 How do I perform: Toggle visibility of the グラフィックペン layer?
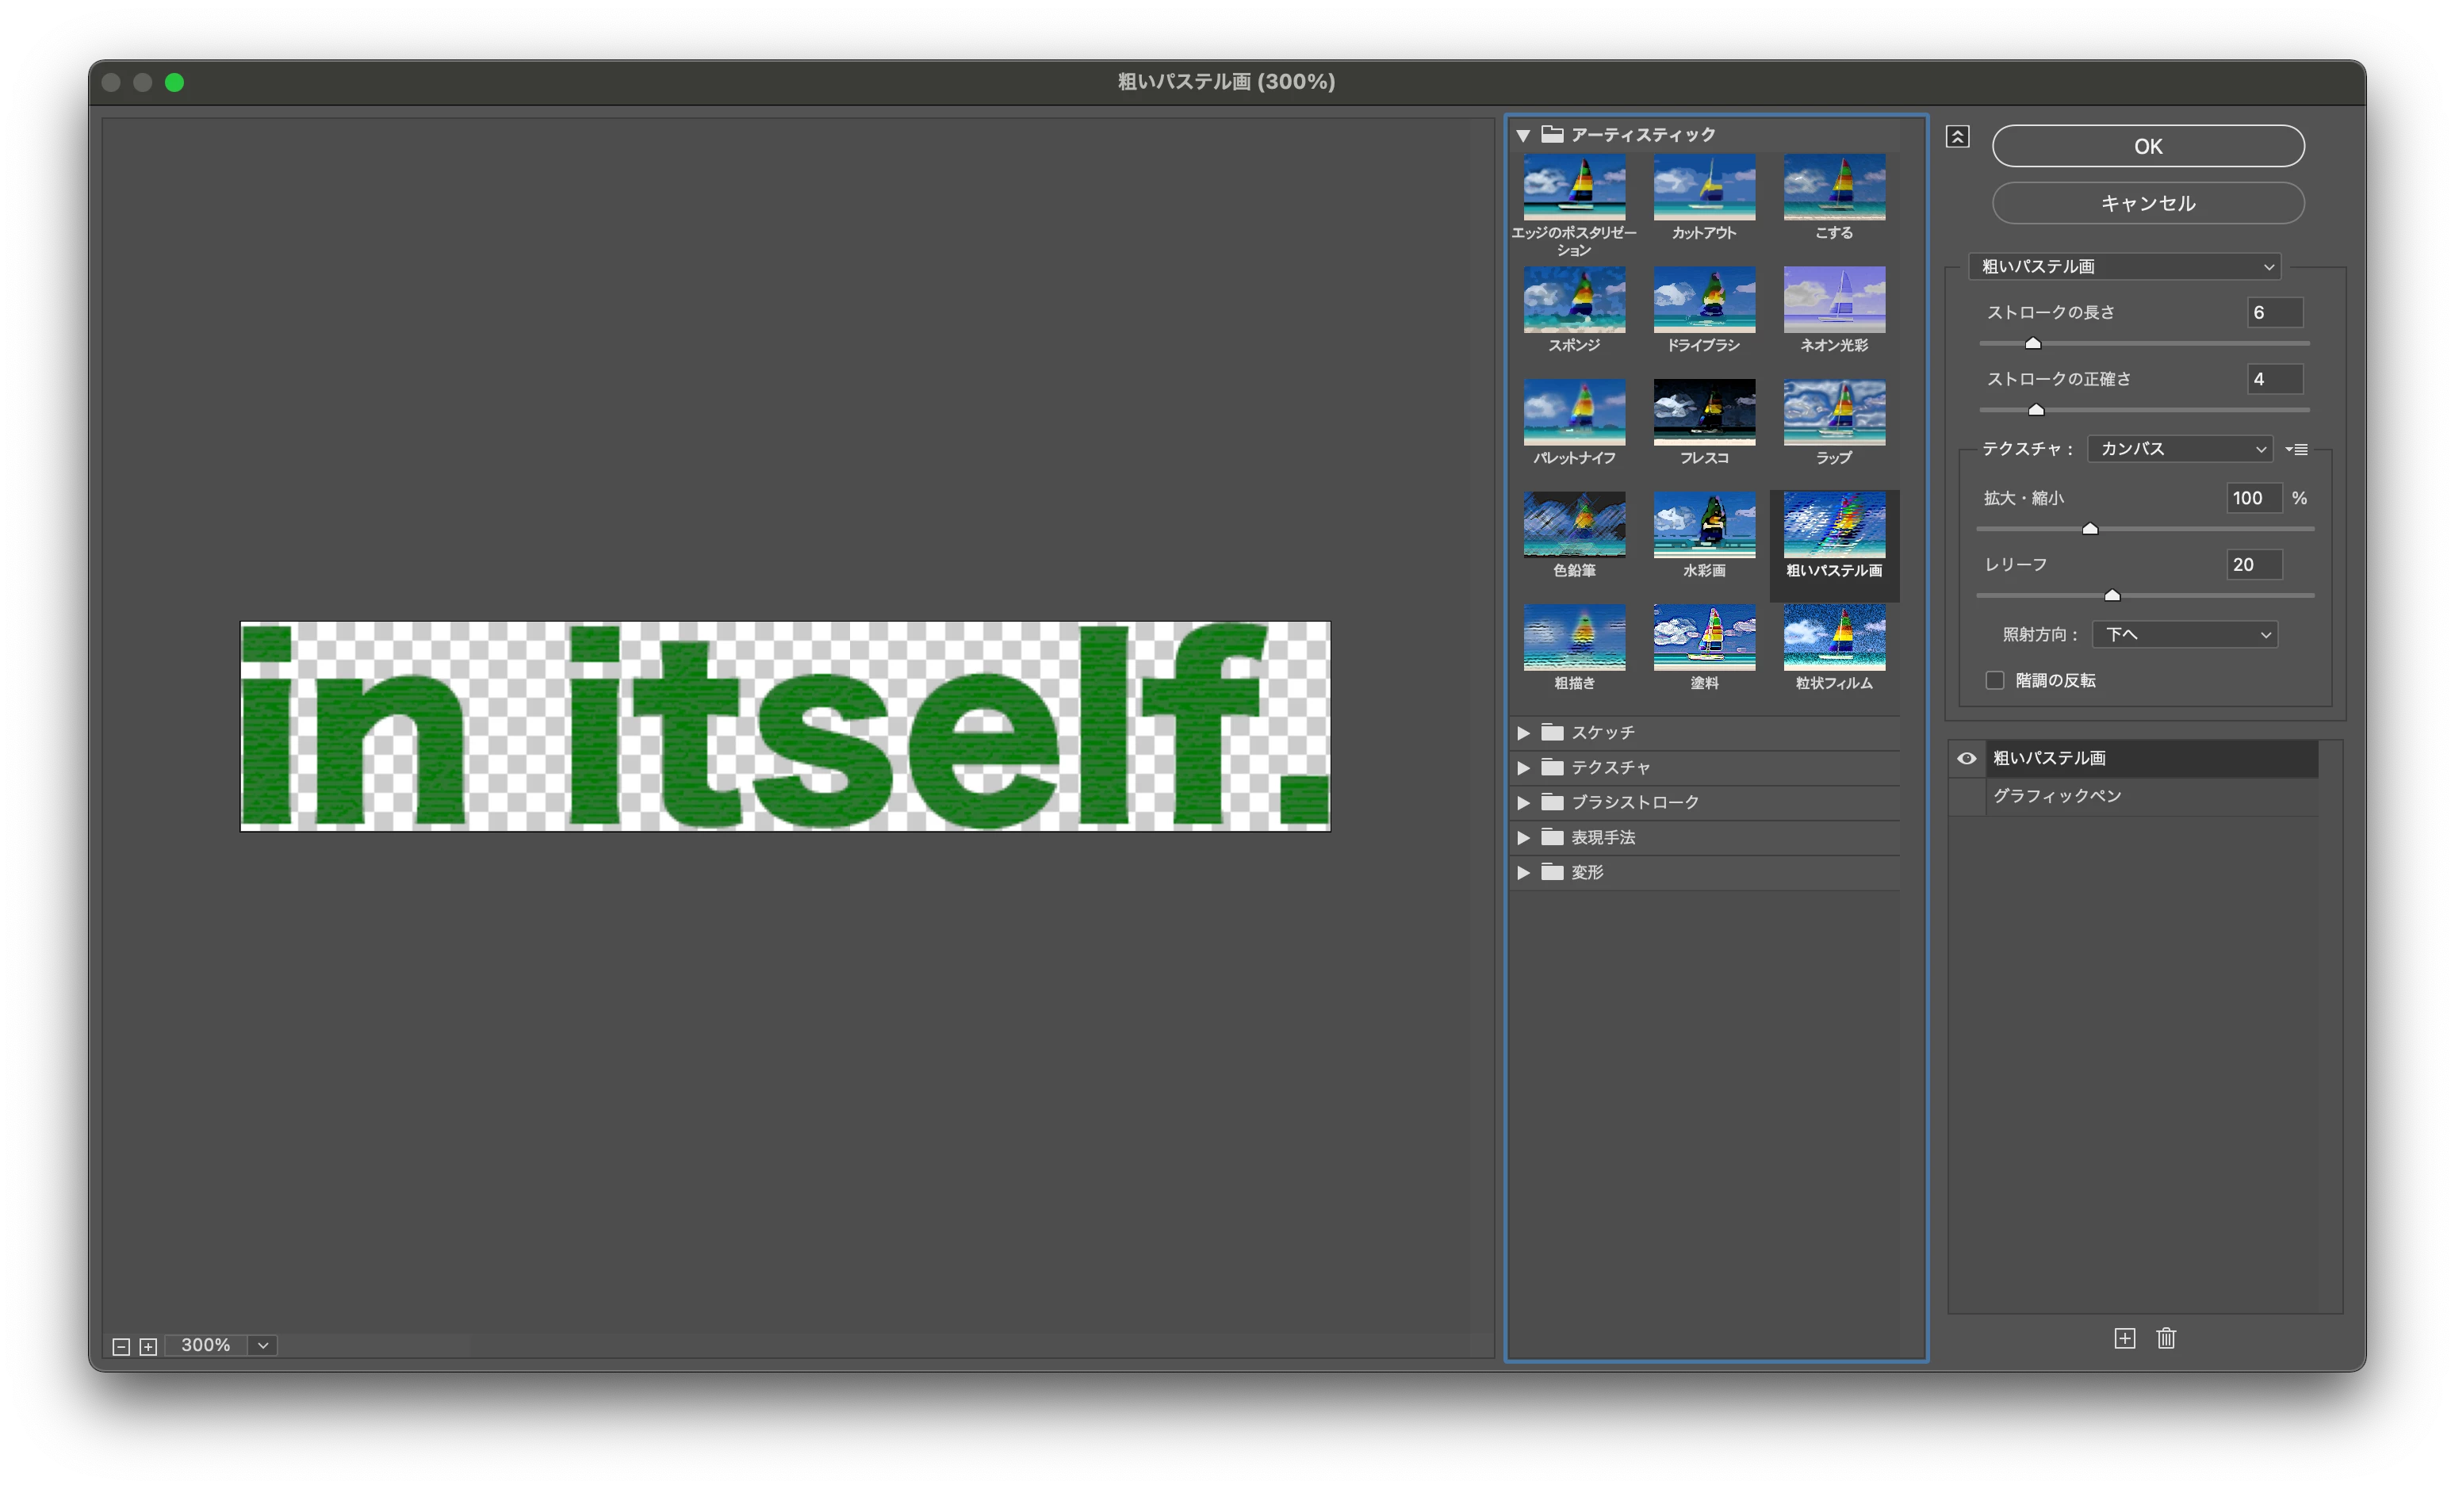click(1967, 796)
